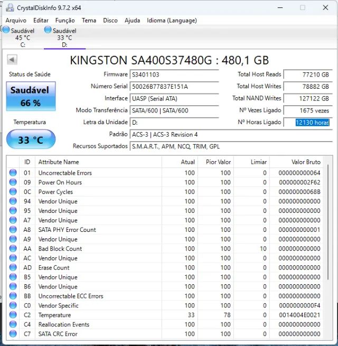This screenshot has width=338, height=346.
Task: Click status orb for Power On Hours row
Action: click(x=13, y=182)
